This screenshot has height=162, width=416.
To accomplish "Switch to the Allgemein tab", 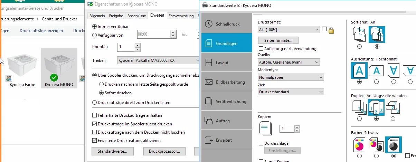I will [x=97, y=16].
